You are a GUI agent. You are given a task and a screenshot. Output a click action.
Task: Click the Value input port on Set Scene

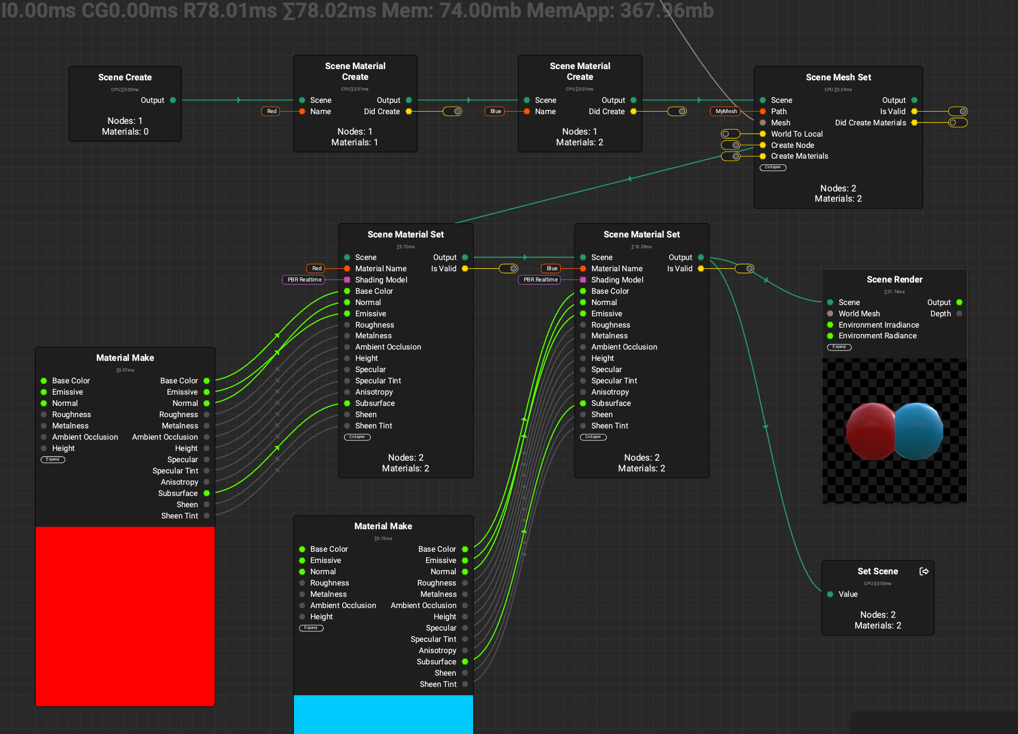[830, 594]
